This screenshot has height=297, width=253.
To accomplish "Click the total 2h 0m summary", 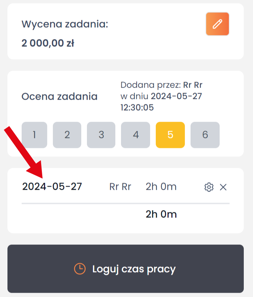I will click(161, 214).
